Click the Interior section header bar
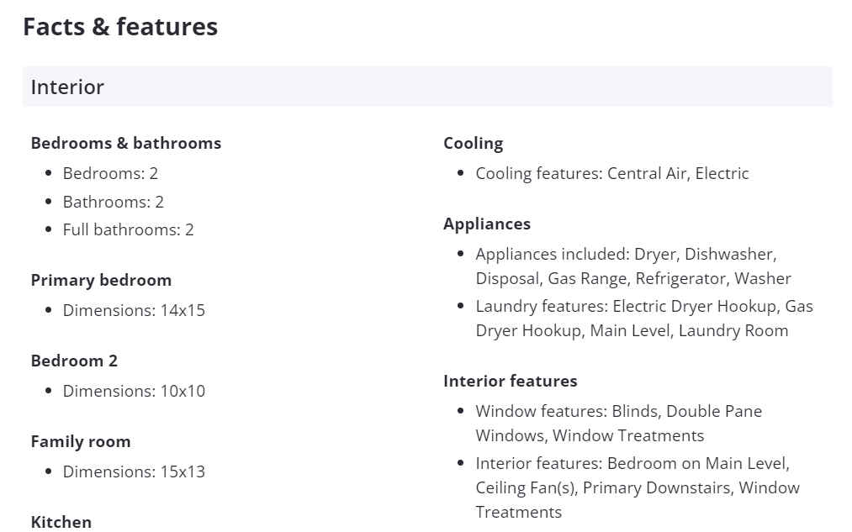The width and height of the screenshot is (852, 532). [426, 87]
